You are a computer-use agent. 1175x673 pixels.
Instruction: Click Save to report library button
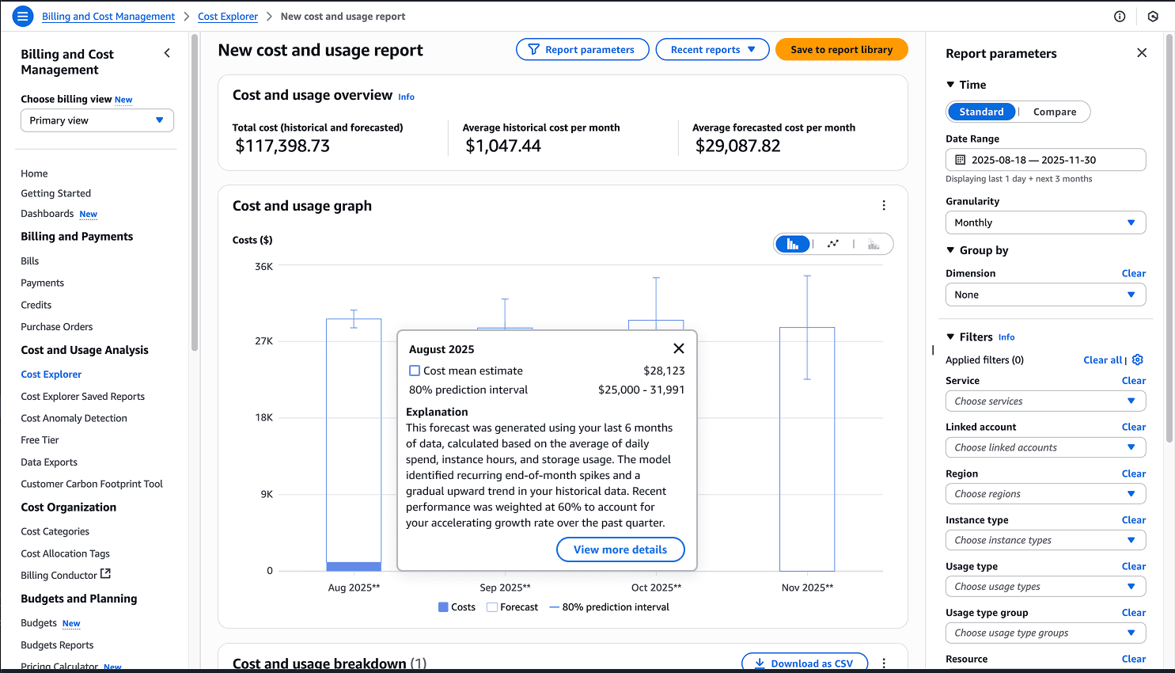click(x=841, y=49)
